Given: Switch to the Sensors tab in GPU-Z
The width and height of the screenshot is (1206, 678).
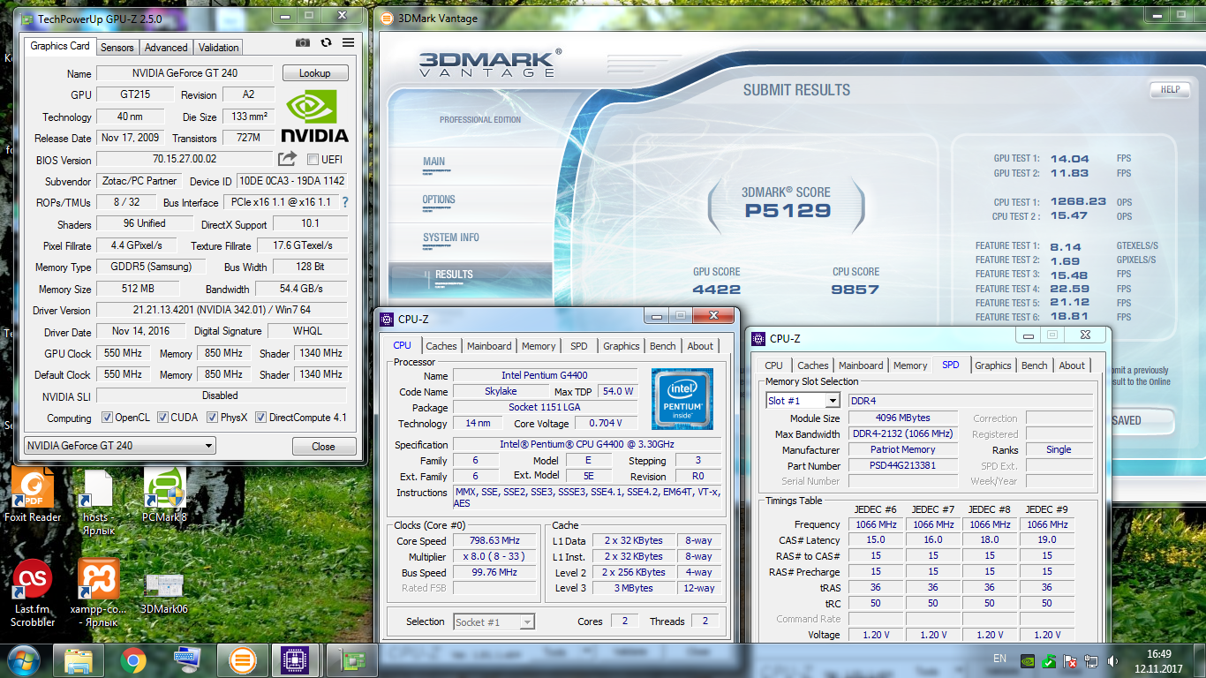Looking at the screenshot, I should tap(117, 48).
